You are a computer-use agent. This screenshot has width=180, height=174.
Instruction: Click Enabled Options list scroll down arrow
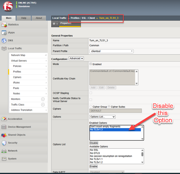click(x=142, y=139)
